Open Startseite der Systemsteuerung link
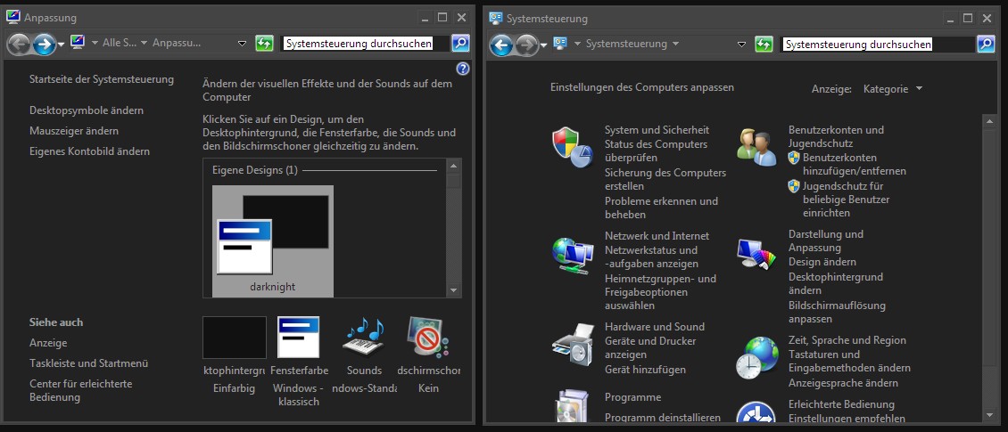Screen dimensions: 1008x432 click(x=102, y=79)
